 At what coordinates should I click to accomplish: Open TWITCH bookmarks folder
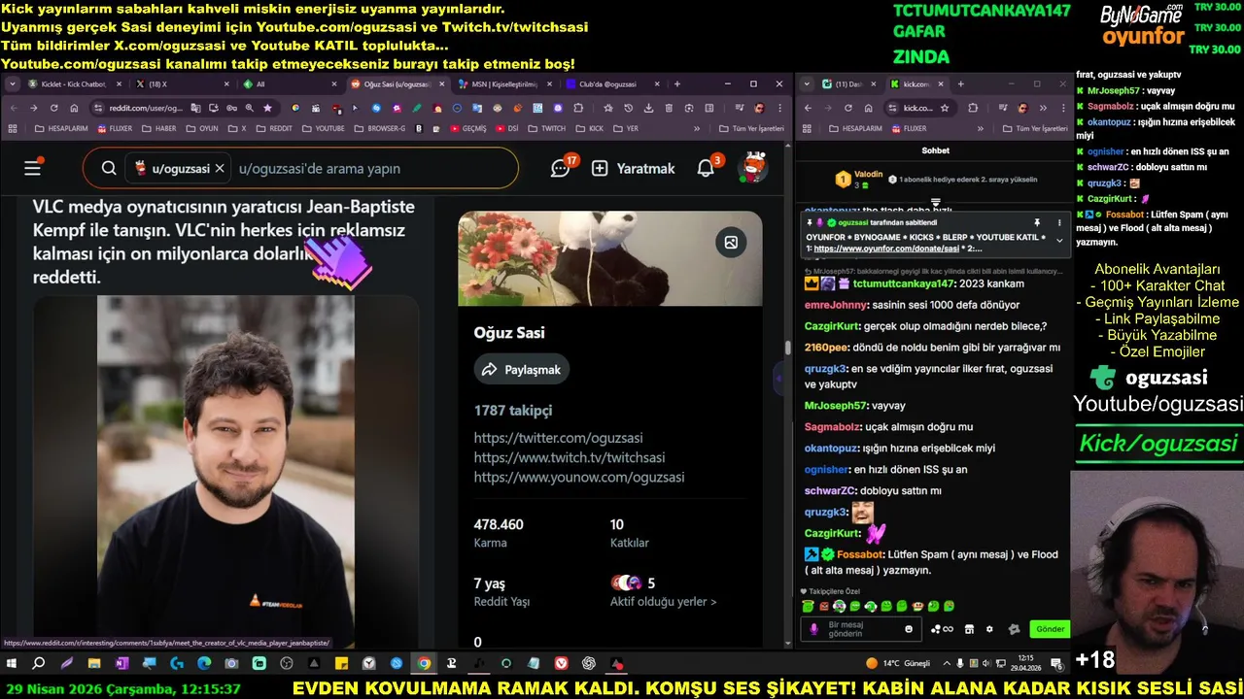[x=546, y=128]
